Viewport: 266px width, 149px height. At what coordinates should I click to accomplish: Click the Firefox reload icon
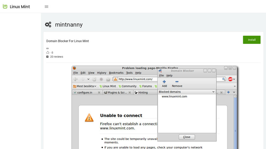click(94, 79)
